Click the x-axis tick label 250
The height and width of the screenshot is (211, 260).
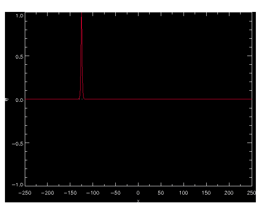pyautogui.click(x=251, y=193)
